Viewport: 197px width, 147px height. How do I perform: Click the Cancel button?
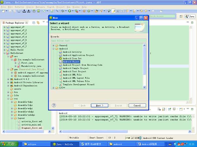[137, 105]
